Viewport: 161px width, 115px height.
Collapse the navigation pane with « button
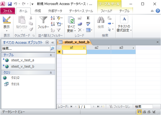(x=53, y=42)
